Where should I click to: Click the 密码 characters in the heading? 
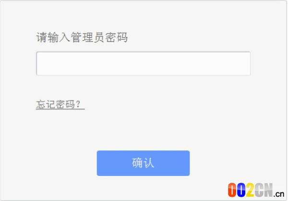(116, 37)
